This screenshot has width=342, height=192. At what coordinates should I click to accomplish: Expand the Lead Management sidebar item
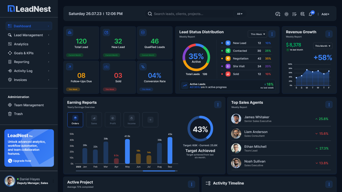[29, 35]
